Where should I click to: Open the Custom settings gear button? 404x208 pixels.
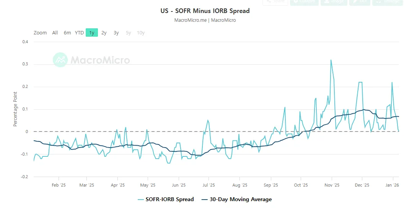coord(304,2)
